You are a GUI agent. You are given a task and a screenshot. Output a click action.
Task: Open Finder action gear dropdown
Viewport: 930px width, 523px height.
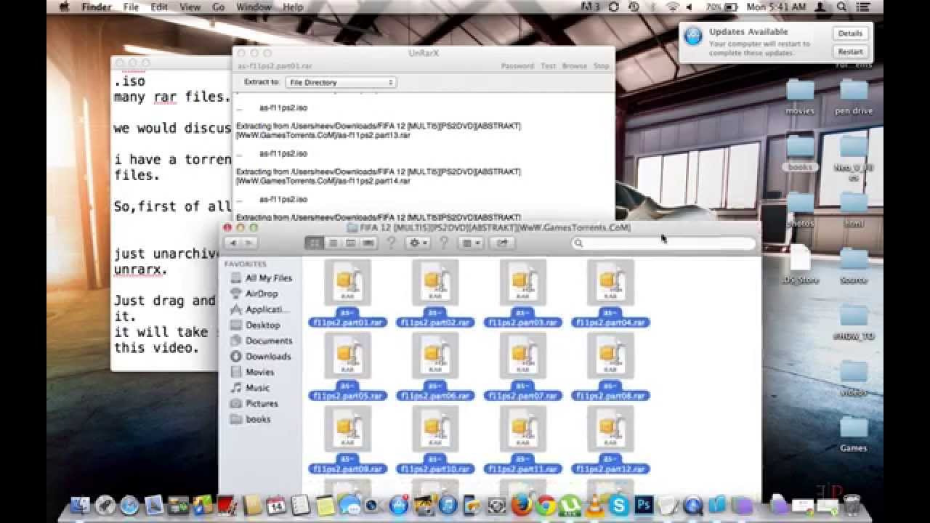coord(418,243)
